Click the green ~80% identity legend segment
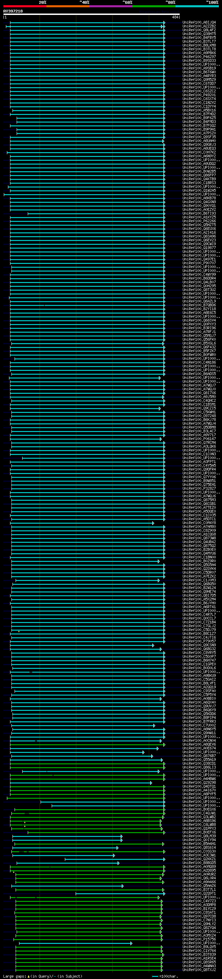Screen dimensions: 222x979 click(x=154, y=6)
